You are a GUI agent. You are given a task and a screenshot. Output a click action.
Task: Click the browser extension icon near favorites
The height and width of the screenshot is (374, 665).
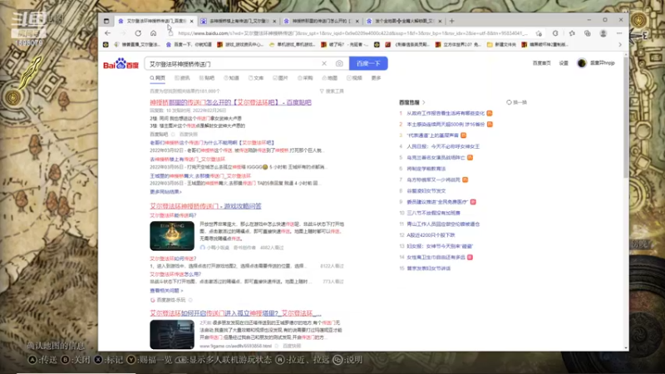555,33
